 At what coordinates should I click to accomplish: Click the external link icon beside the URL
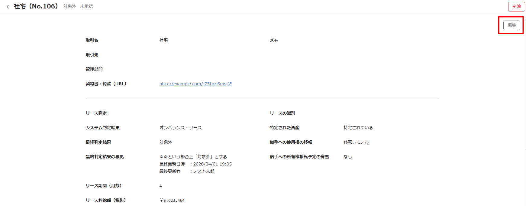pos(230,84)
